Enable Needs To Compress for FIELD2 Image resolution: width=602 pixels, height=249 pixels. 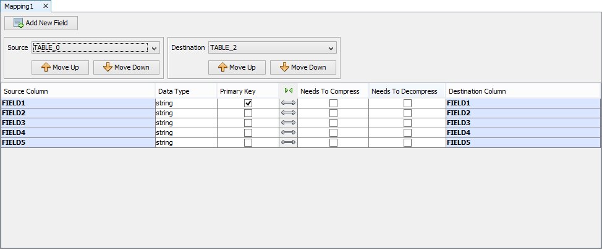[x=333, y=113]
